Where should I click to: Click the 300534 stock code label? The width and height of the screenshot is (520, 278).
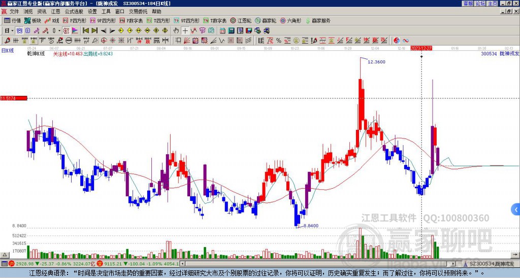(489, 54)
